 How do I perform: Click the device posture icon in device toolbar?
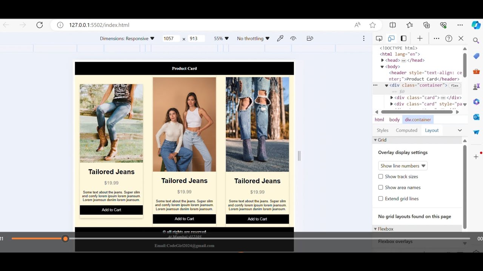pos(310,38)
